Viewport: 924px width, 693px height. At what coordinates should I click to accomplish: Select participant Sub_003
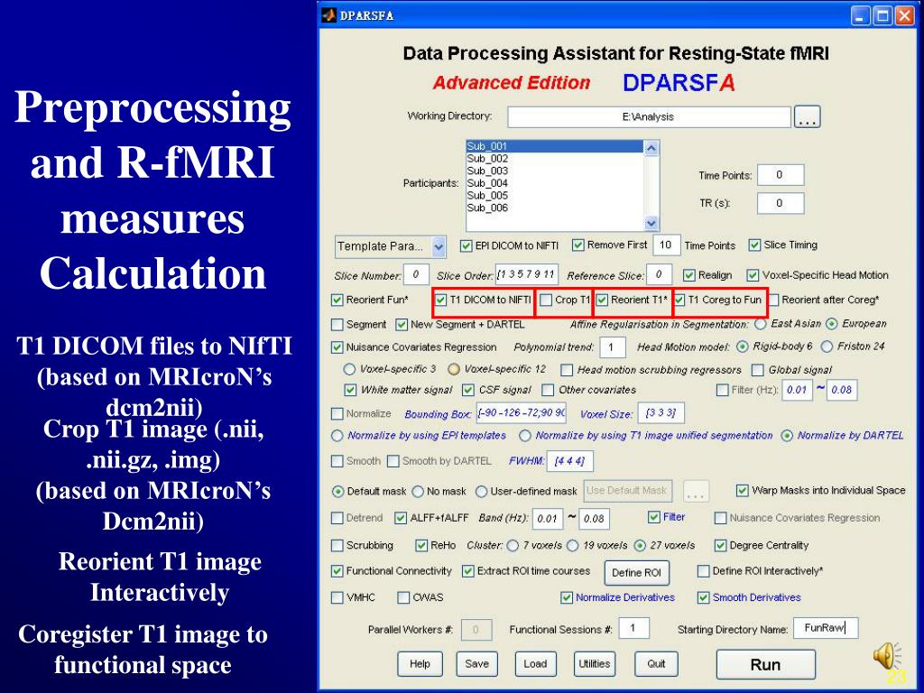(487, 171)
